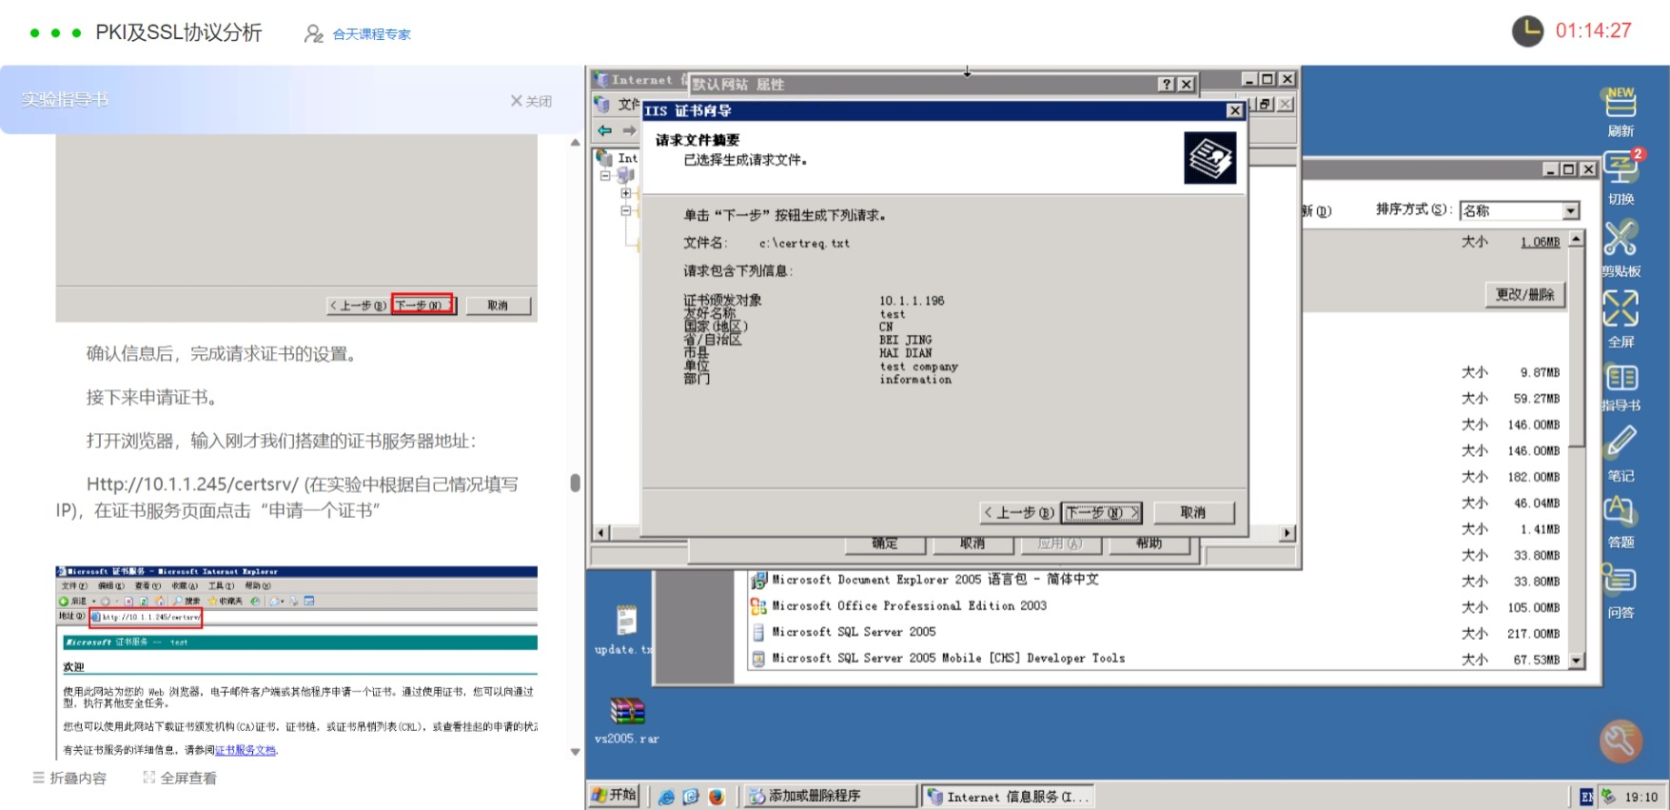Click the left arrow of IIS horizontal scrollbar
Image resolution: width=1670 pixels, height=810 pixels.
(600, 533)
